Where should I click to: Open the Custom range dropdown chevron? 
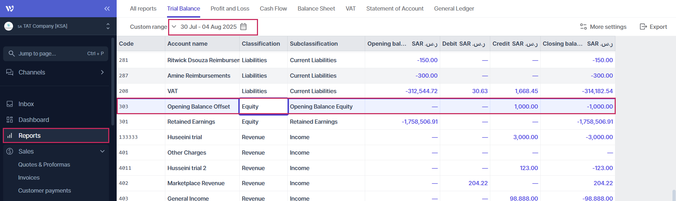click(x=174, y=27)
